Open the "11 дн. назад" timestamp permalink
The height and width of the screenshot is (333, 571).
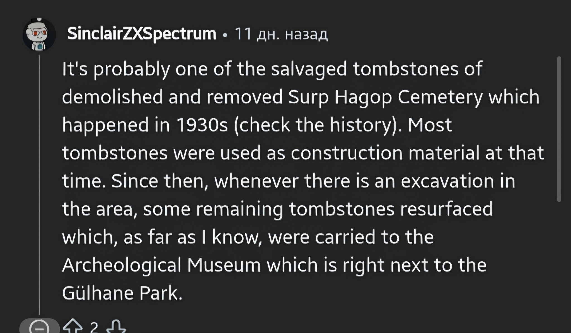coord(281,35)
